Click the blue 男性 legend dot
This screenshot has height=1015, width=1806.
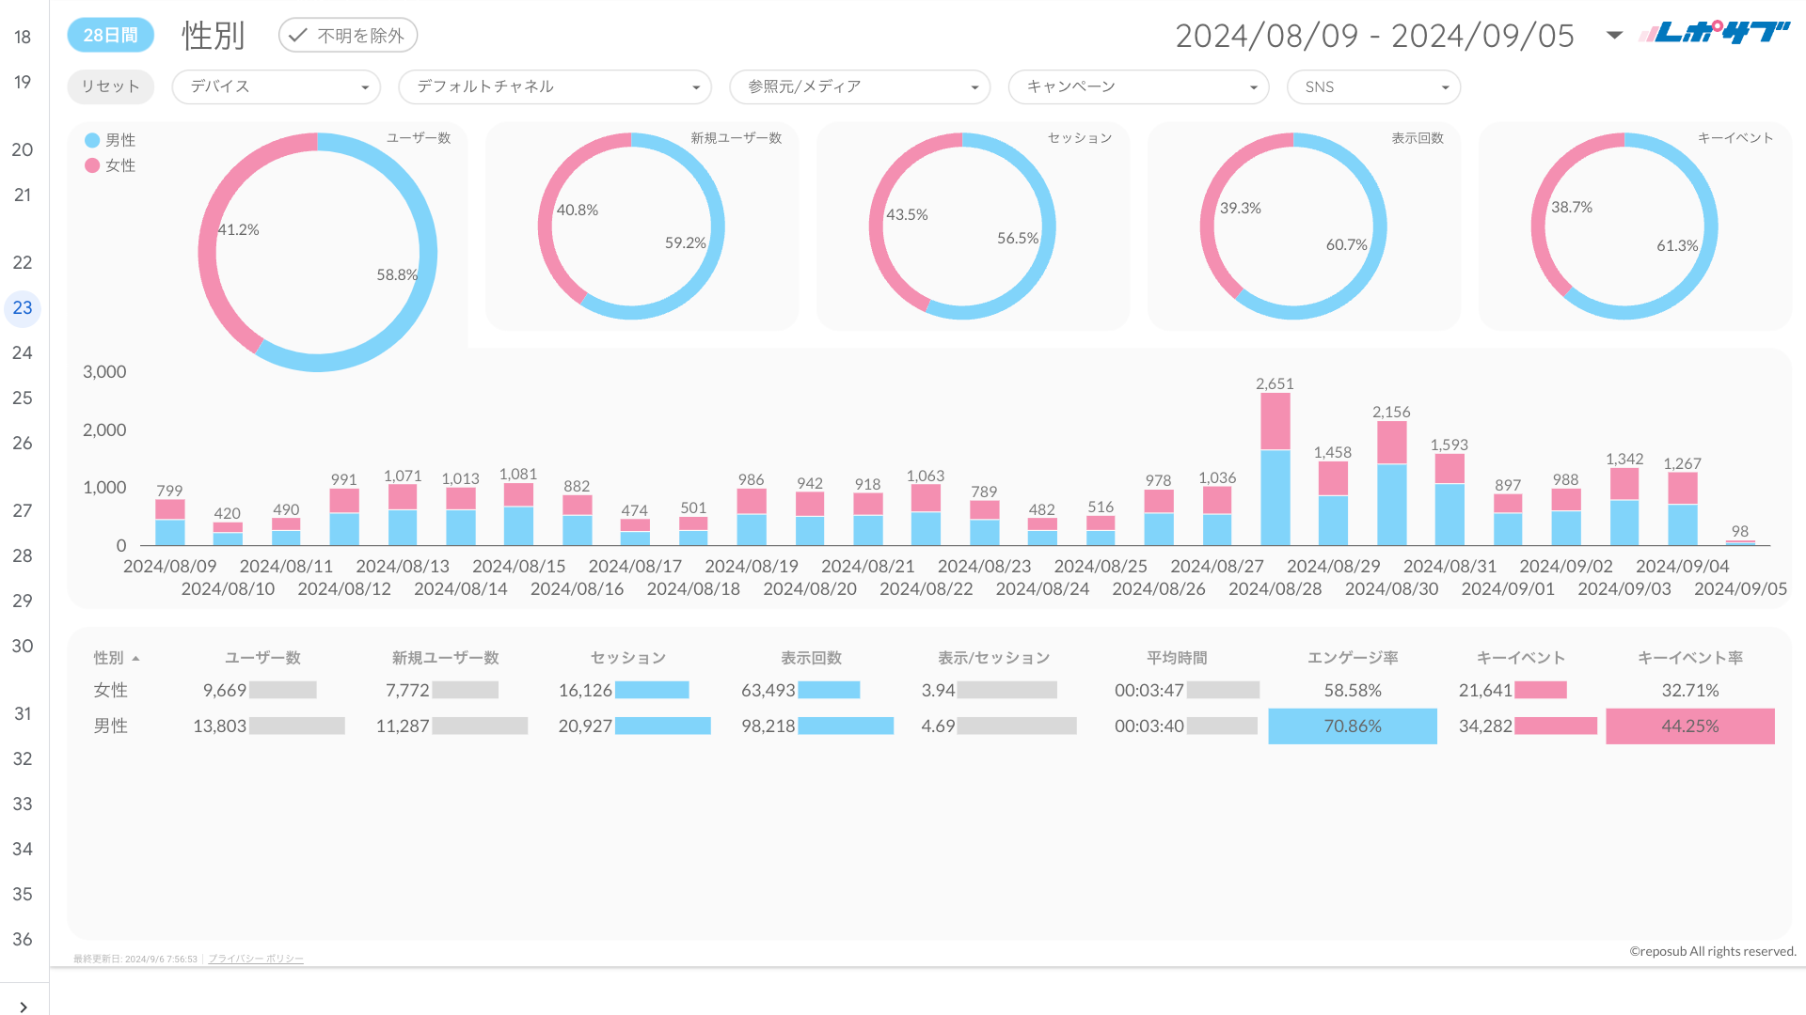[x=92, y=140]
